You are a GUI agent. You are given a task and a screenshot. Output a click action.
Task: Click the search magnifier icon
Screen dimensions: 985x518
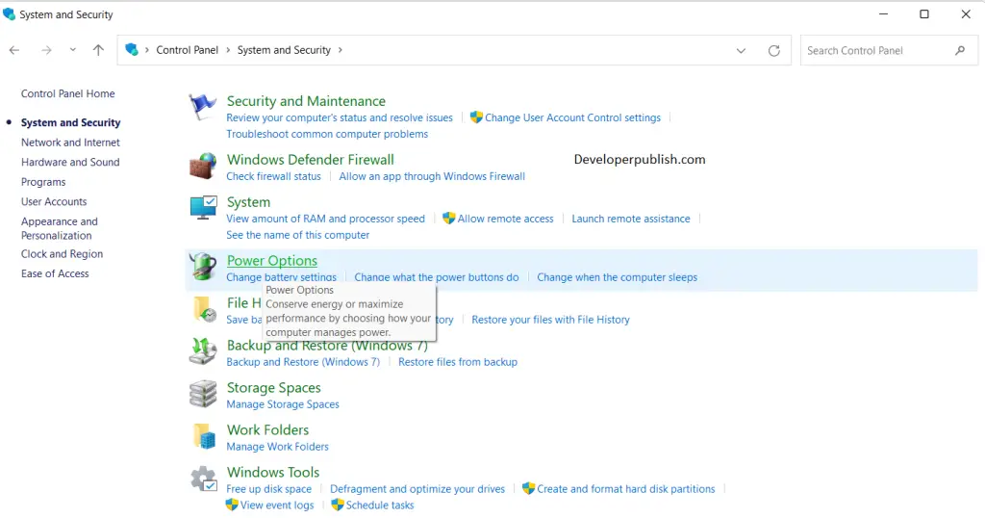[x=960, y=50]
